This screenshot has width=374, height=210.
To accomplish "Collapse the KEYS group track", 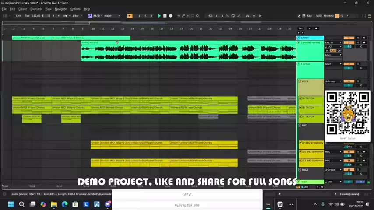I will [300, 81].
